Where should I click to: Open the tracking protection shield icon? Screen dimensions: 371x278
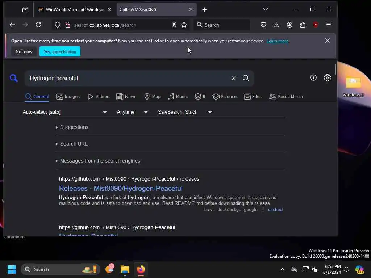click(x=58, y=25)
